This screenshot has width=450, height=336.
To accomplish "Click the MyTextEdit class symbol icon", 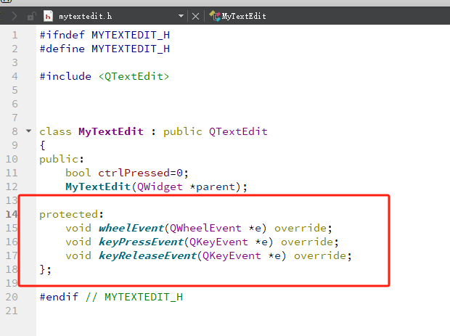I will pos(215,16).
